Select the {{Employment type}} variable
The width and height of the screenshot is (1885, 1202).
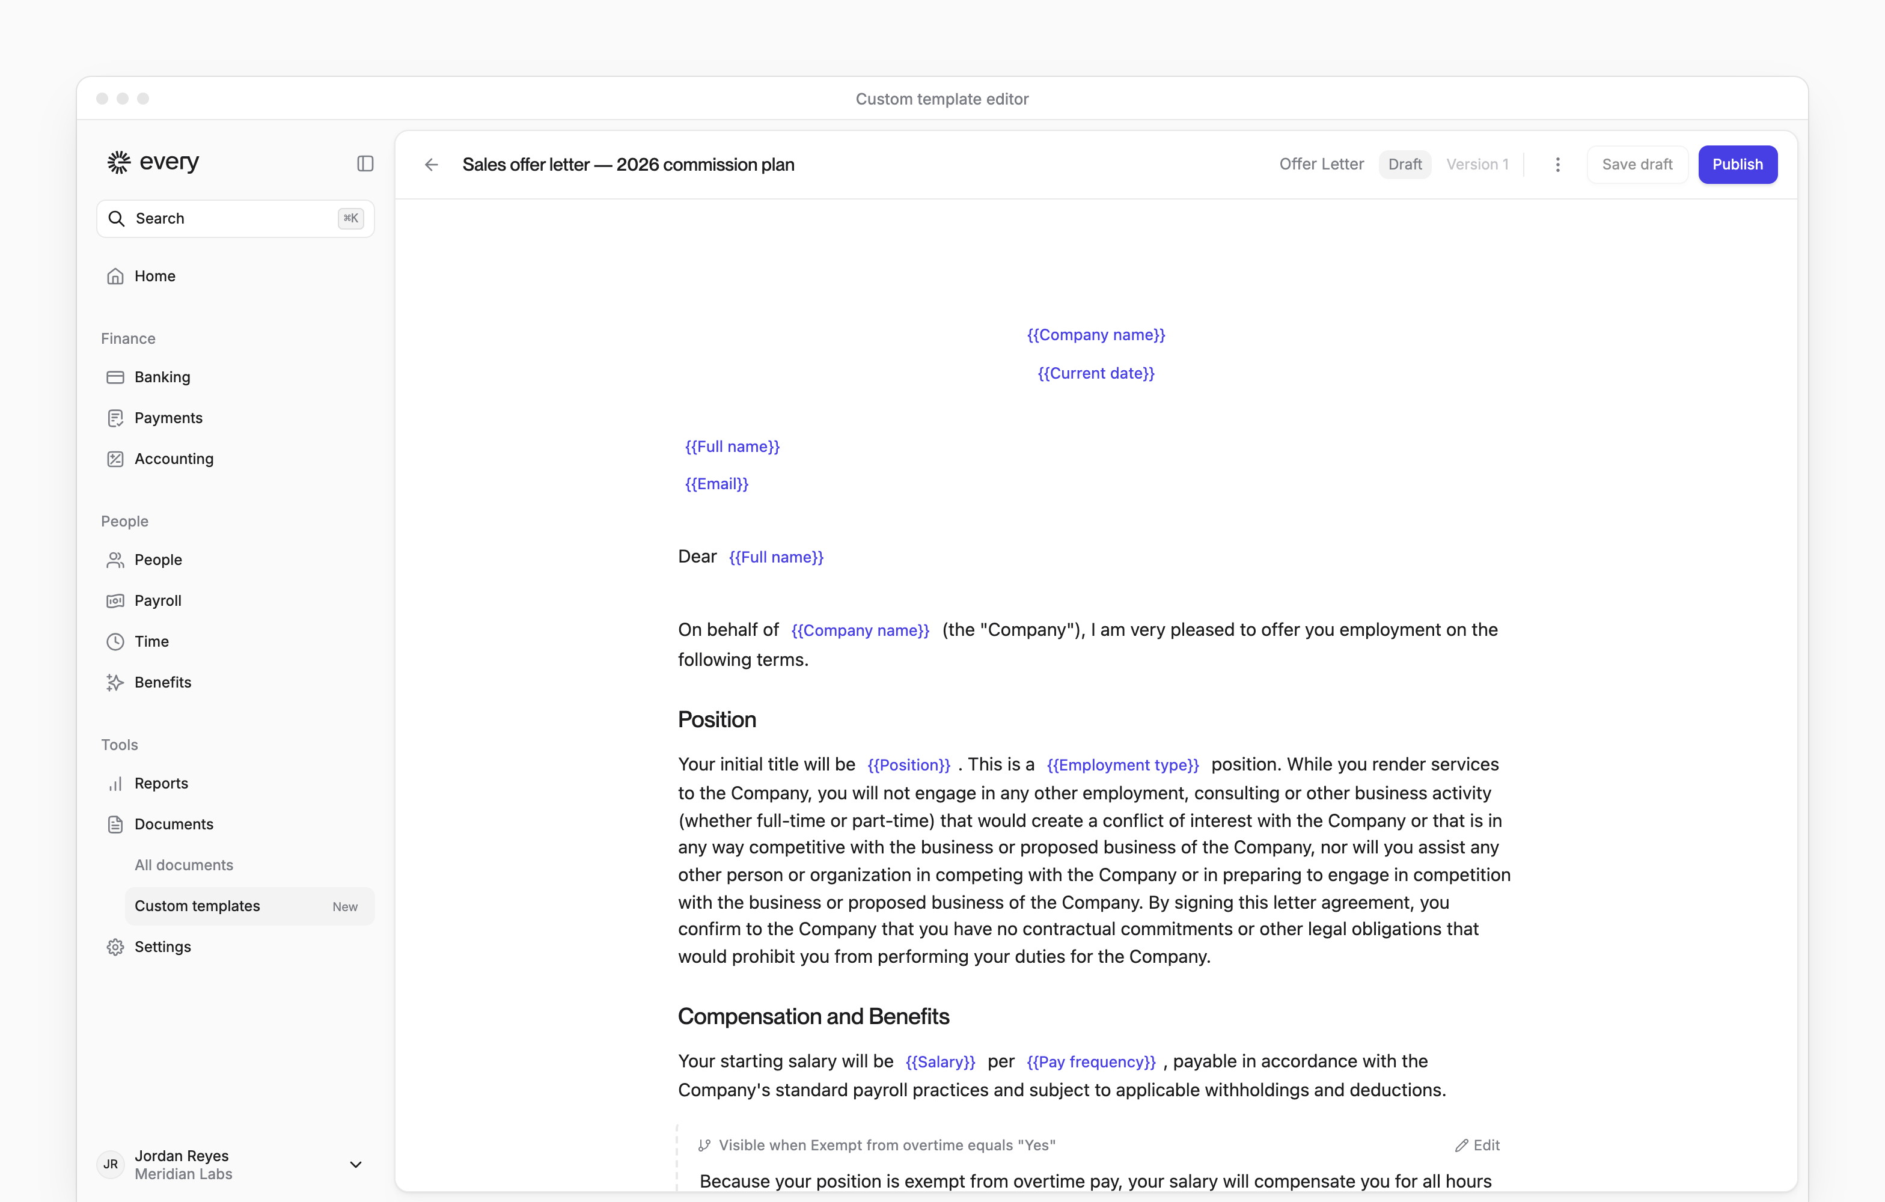tap(1123, 764)
